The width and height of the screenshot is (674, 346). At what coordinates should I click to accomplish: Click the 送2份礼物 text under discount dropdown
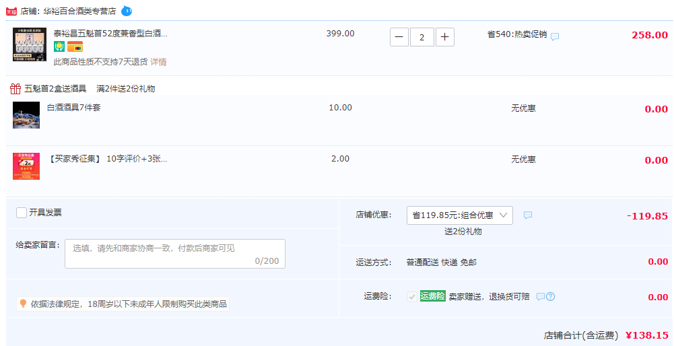463,232
